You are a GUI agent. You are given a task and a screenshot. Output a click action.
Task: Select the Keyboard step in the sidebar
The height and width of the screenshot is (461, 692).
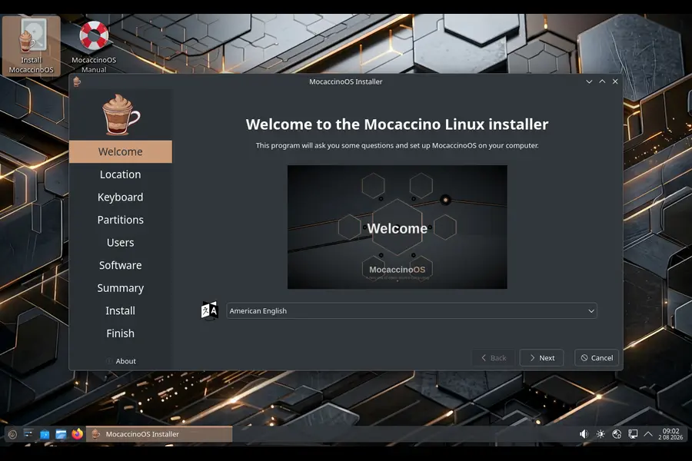pos(121,197)
